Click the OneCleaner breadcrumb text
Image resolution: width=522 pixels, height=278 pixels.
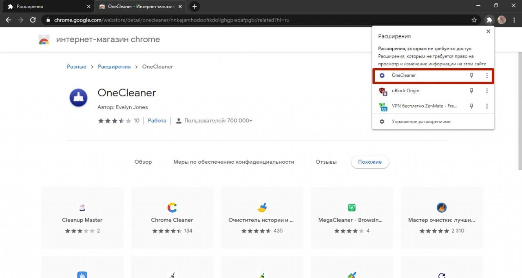pos(158,67)
